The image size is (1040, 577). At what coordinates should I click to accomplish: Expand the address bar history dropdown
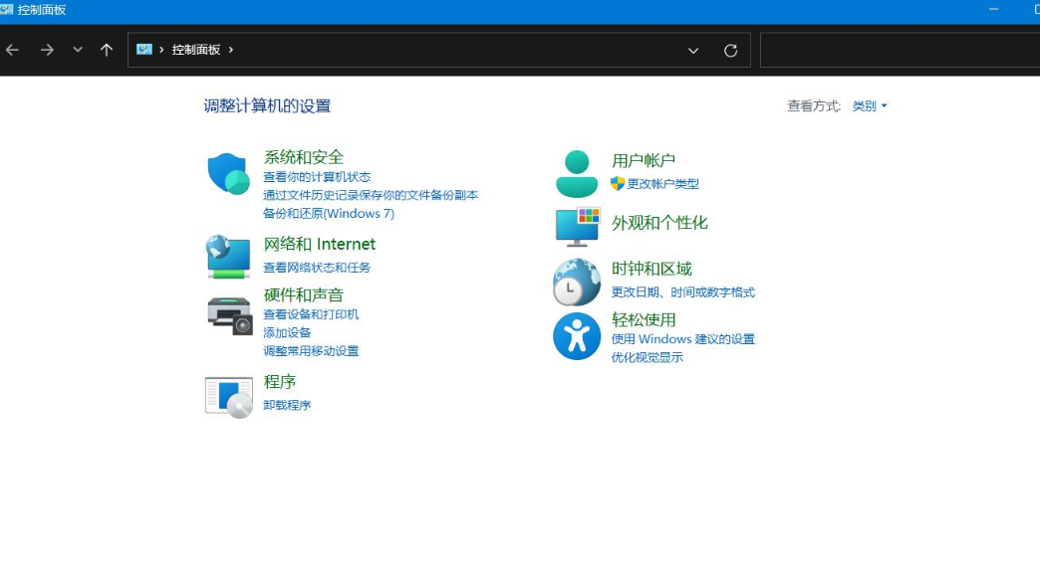click(693, 51)
